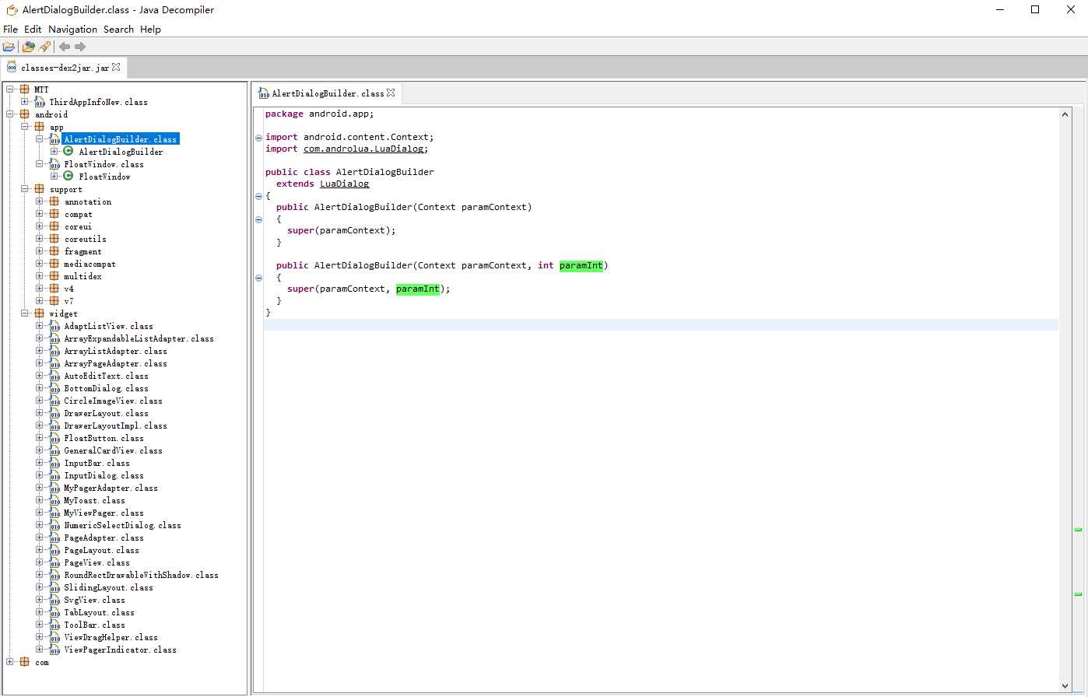Click the green AlertDialogBuilder class icon

pyautogui.click(x=68, y=152)
